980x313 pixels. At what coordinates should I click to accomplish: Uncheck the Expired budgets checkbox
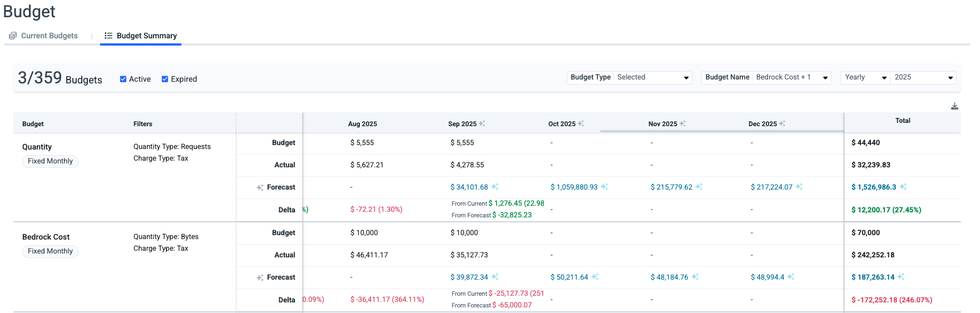click(x=165, y=79)
